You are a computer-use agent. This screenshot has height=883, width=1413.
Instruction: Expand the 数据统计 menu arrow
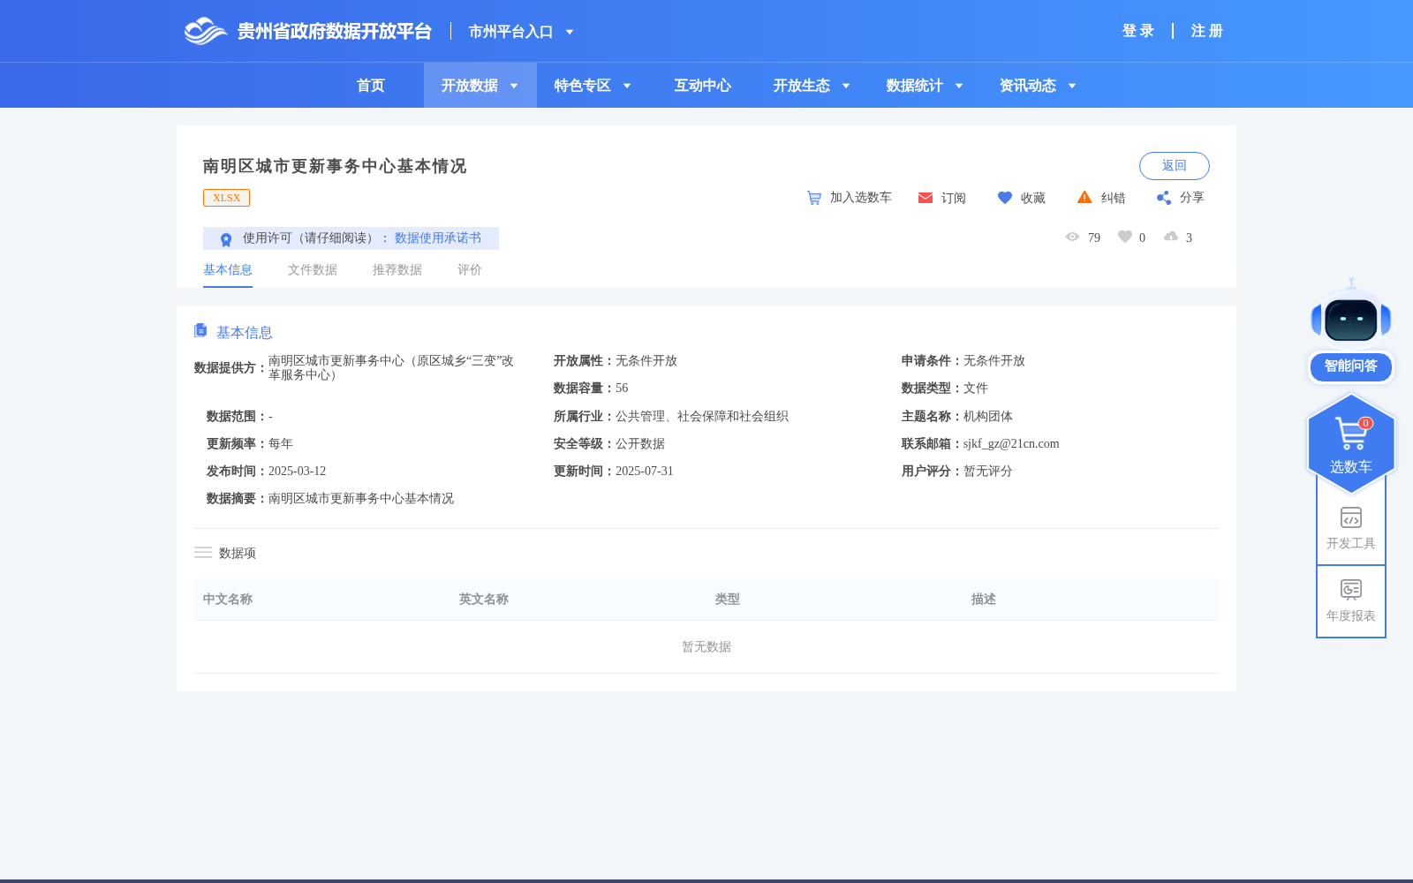coord(959,86)
